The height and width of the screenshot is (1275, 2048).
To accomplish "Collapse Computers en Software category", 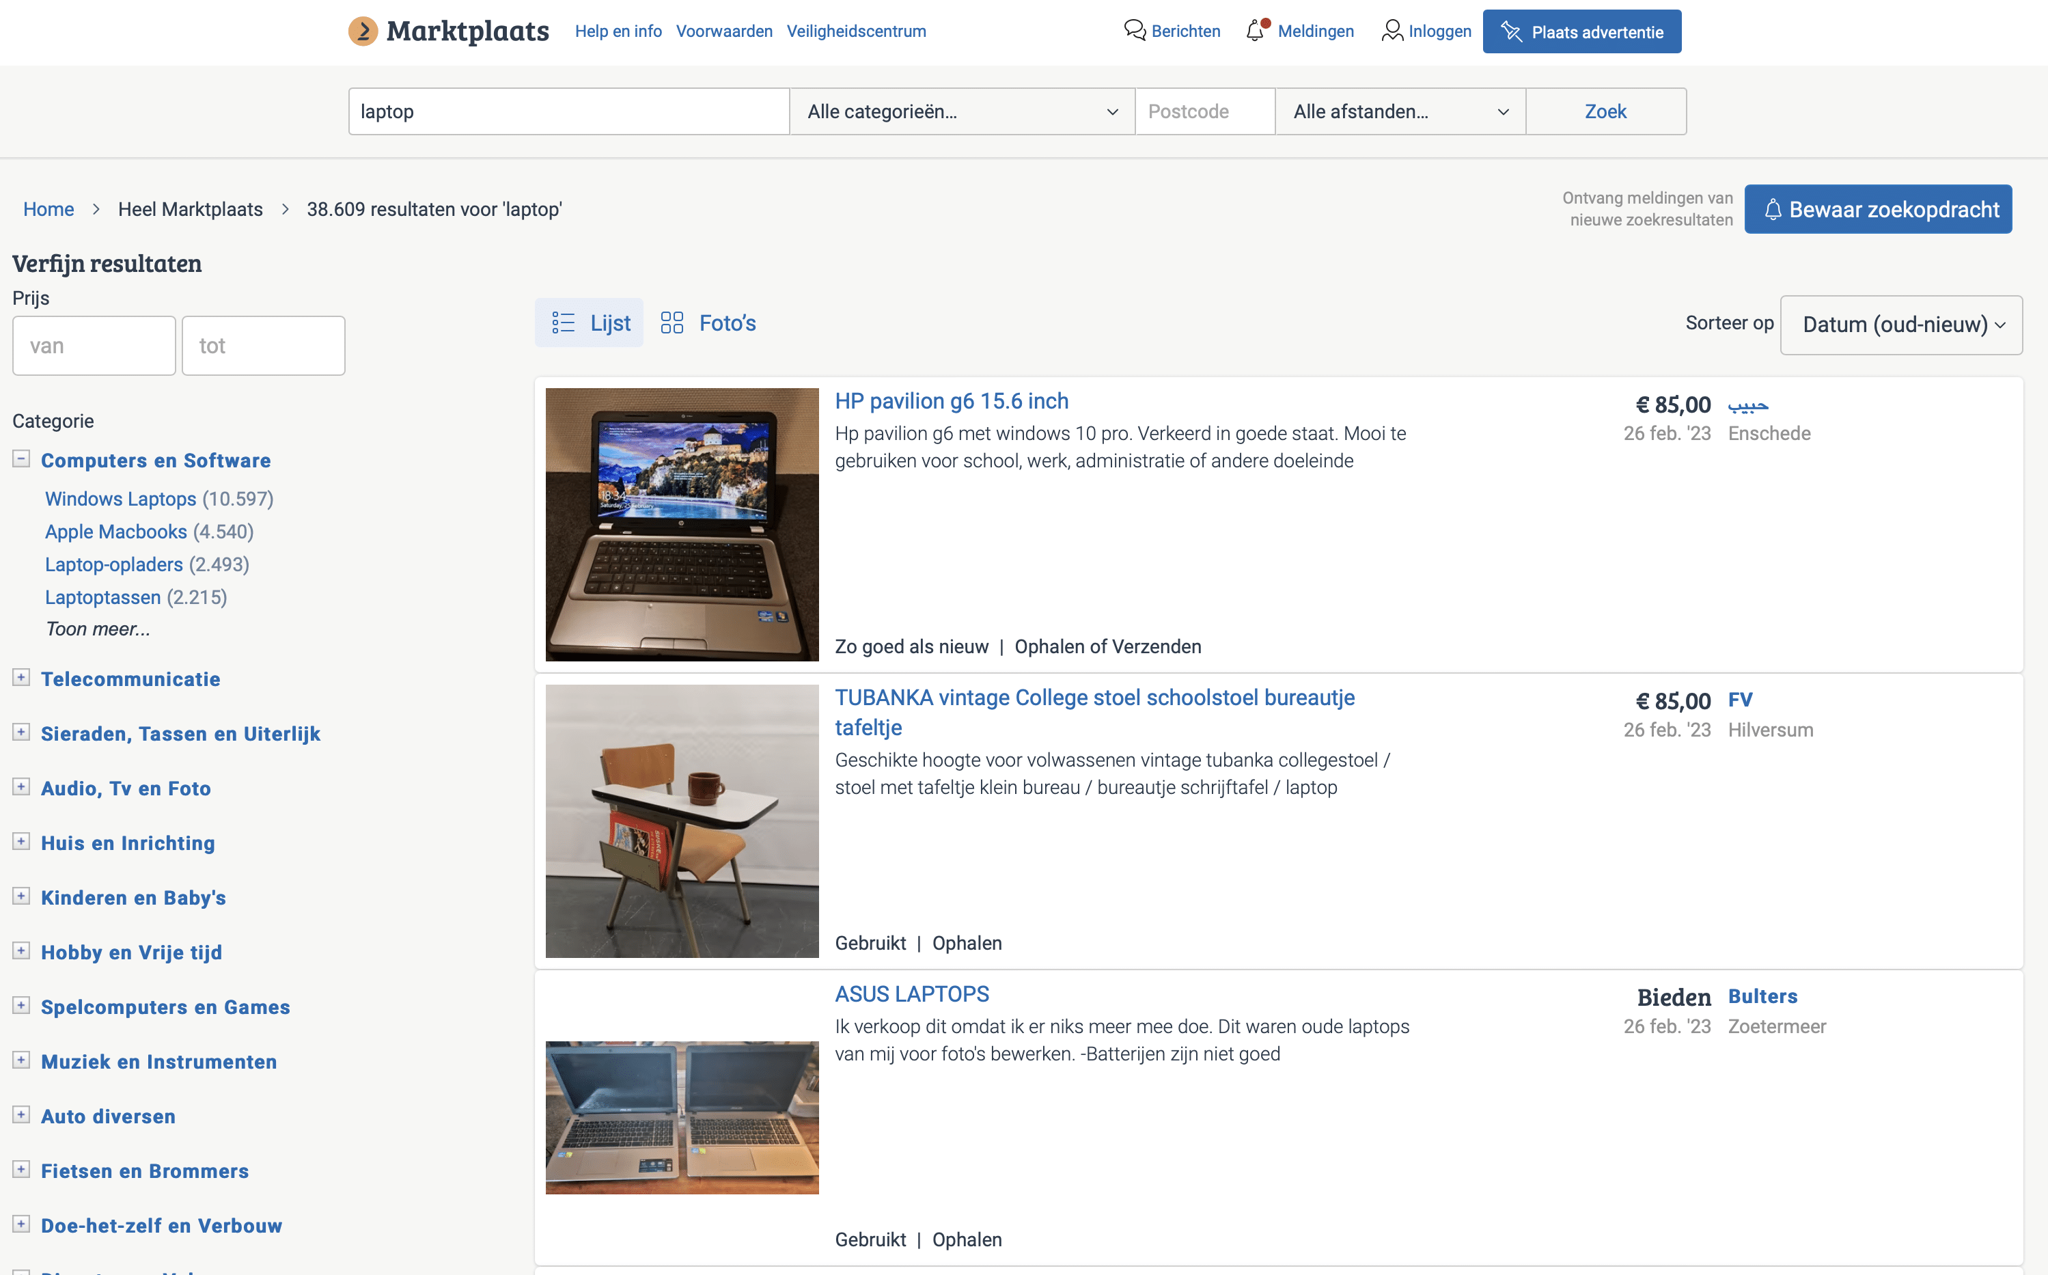I will [x=21, y=458].
